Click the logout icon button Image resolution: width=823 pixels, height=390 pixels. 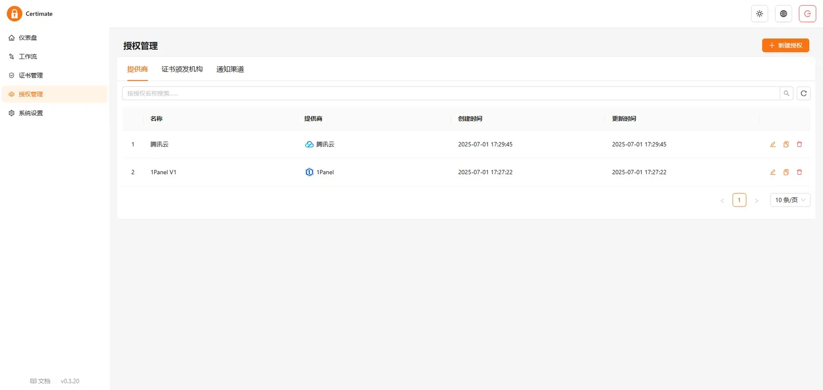(808, 14)
